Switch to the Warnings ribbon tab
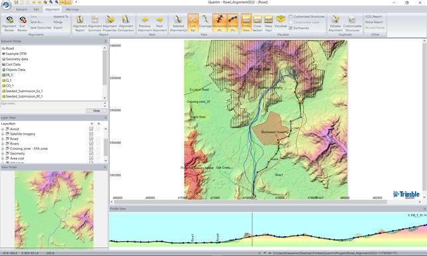 72,9
